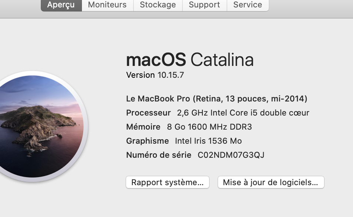This screenshot has width=353, height=217.
Task: Show the Service tab
Action: [247, 5]
